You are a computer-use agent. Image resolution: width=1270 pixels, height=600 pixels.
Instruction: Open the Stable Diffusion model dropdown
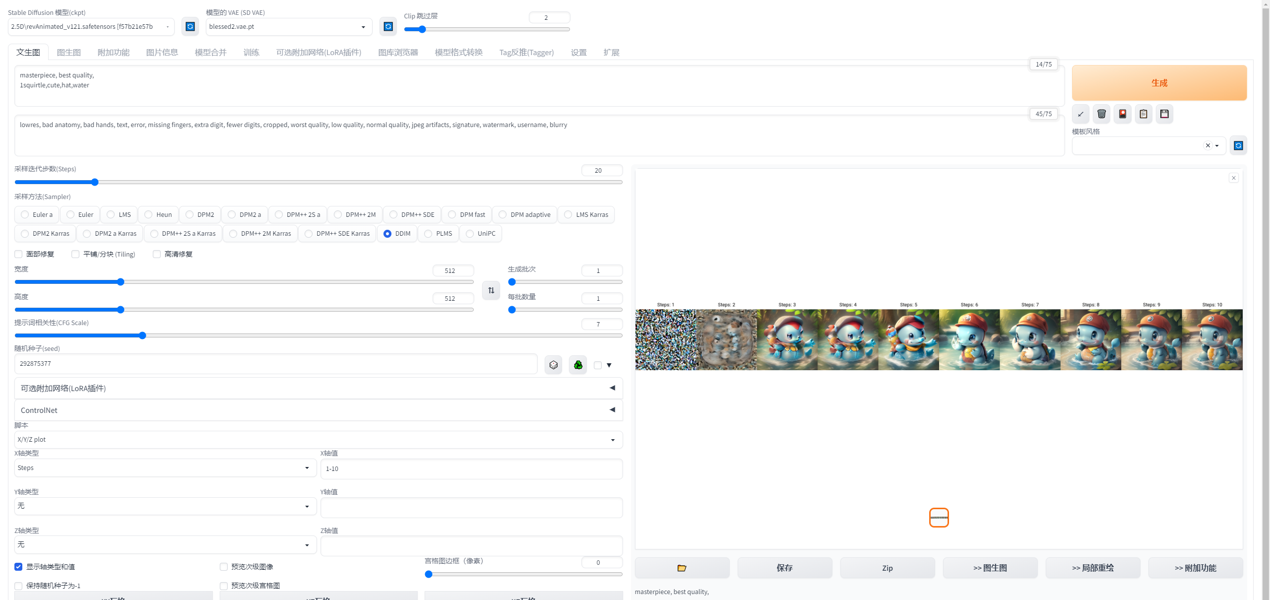(x=91, y=27)
